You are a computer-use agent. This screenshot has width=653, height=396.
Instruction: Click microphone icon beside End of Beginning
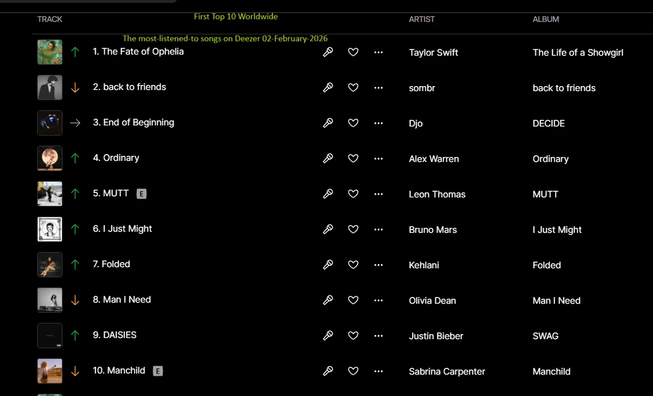(x=328, y=123)
